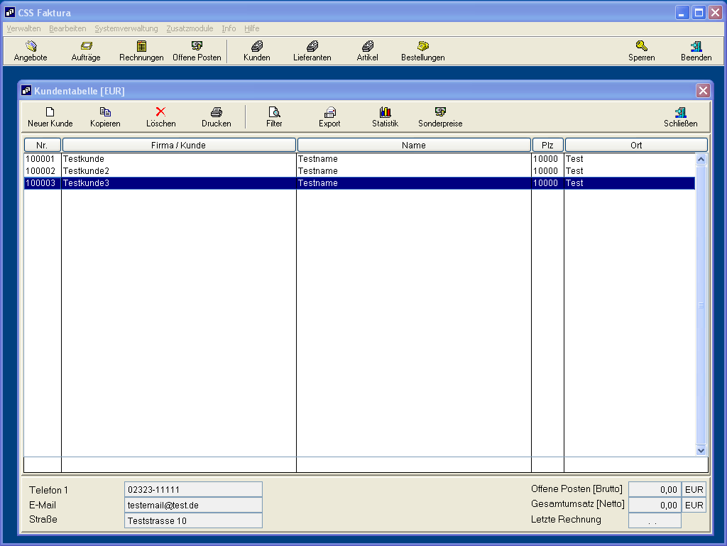
Task: Open the Angebote module
Action: pos(31,51)
